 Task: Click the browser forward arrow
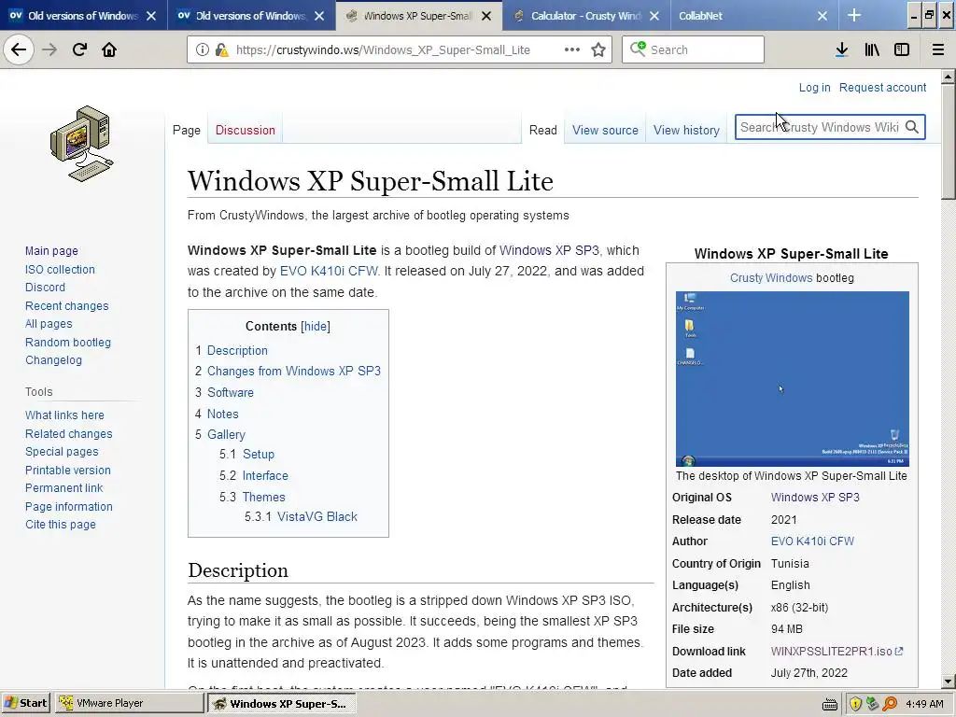tap(49, 49)
